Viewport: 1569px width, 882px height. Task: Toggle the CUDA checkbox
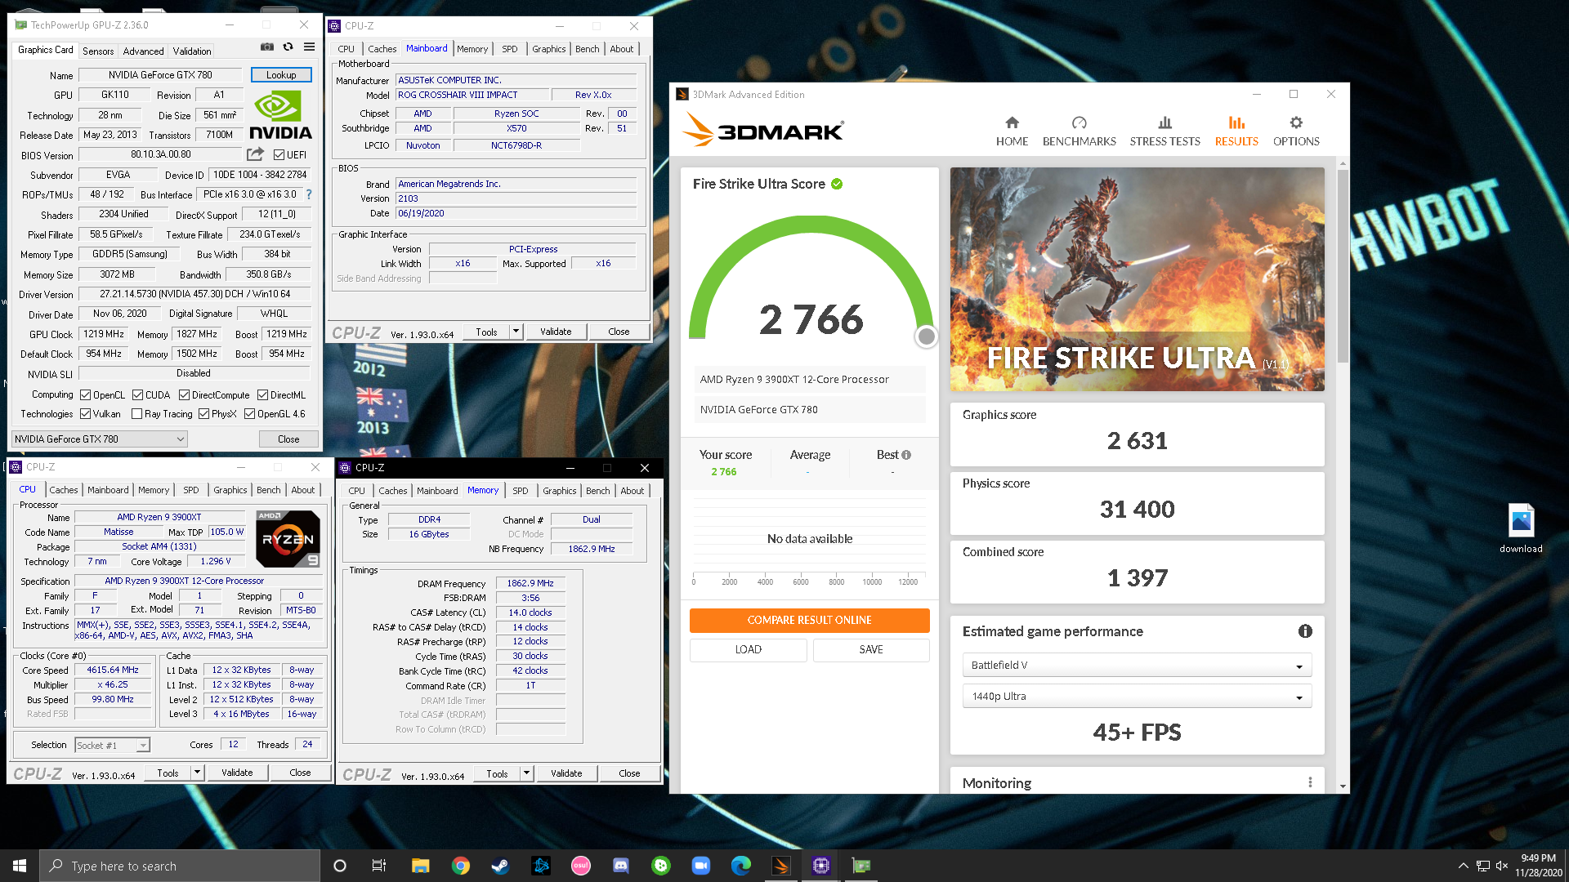137,395
